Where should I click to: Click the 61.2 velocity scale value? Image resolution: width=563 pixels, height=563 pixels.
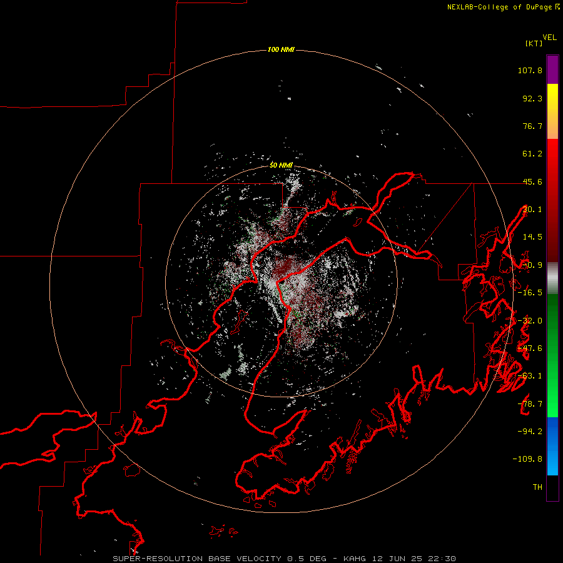pyautogui.click(x=532, y=154)
